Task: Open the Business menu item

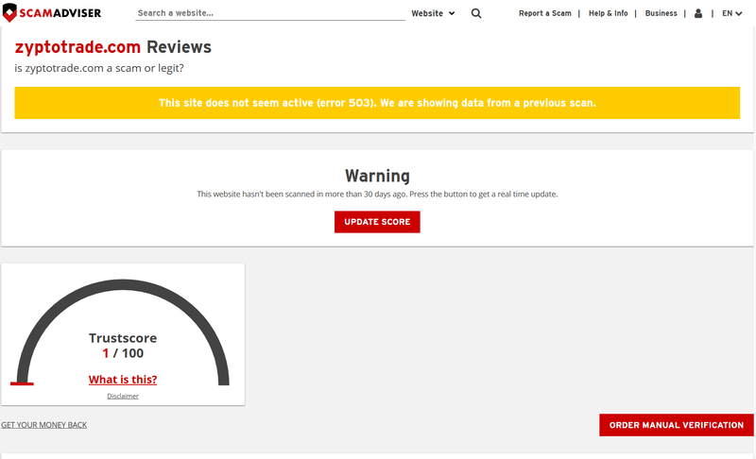Action: point(661,13)
